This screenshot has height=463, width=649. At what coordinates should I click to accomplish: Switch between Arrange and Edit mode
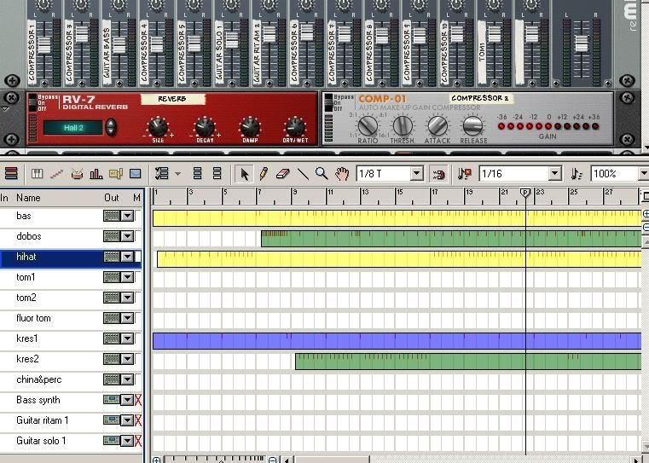[x=11, y=173]
